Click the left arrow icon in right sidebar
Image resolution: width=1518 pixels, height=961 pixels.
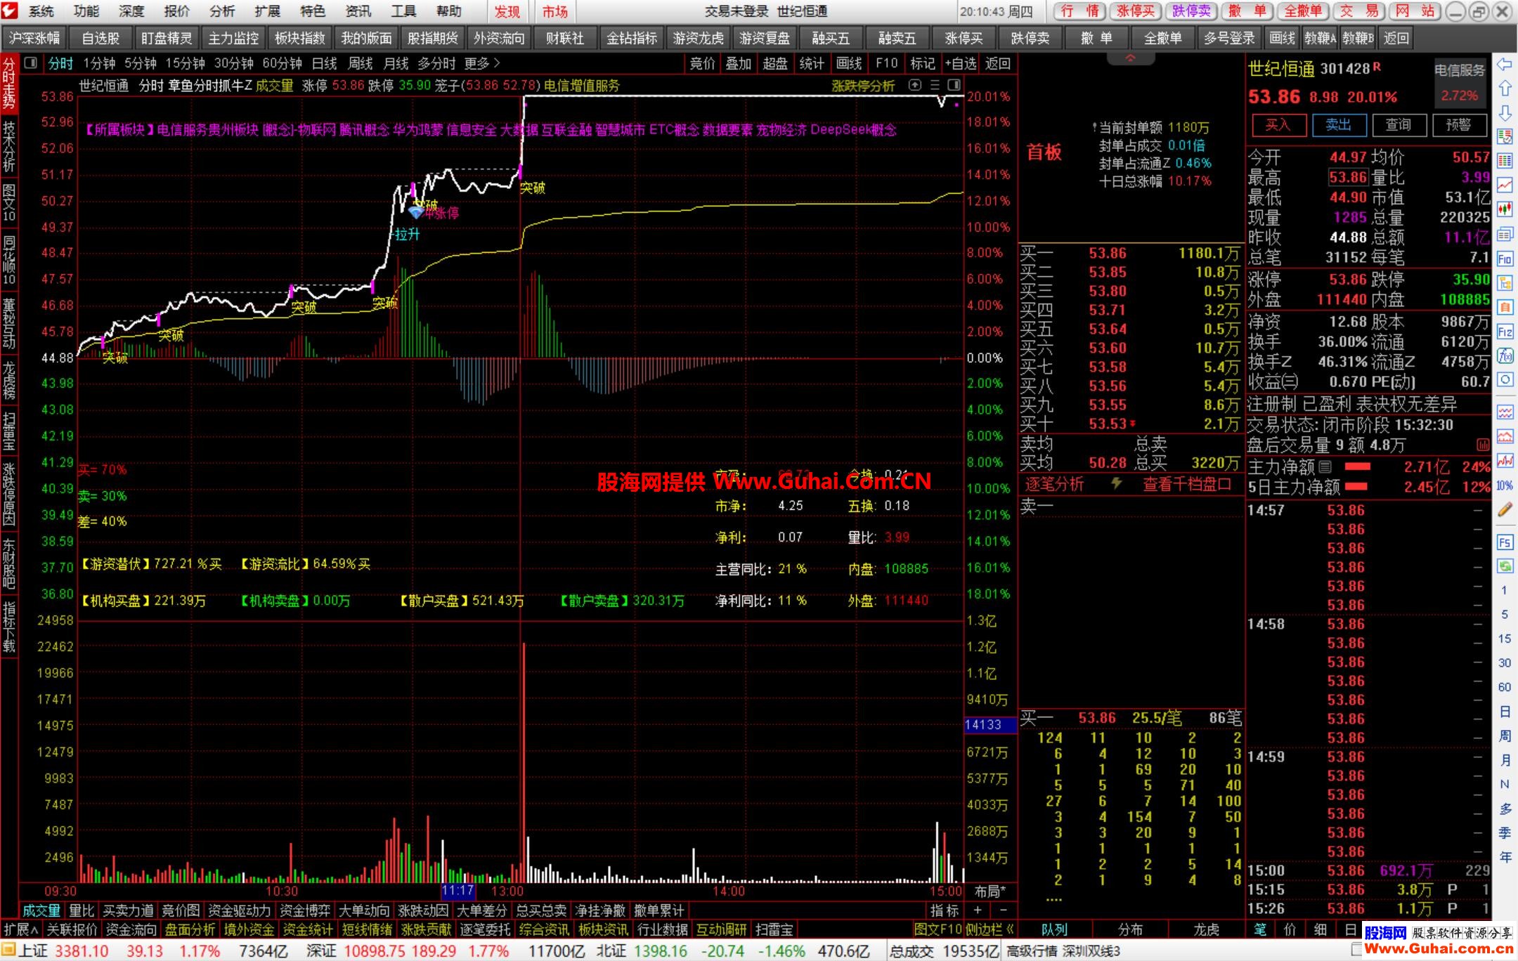(1505, 65)
